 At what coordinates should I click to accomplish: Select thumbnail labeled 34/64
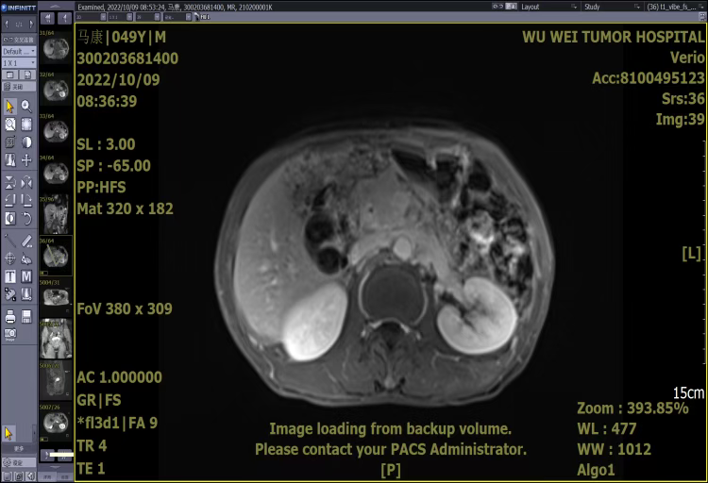pyautogui.click(x=56, y=168)
